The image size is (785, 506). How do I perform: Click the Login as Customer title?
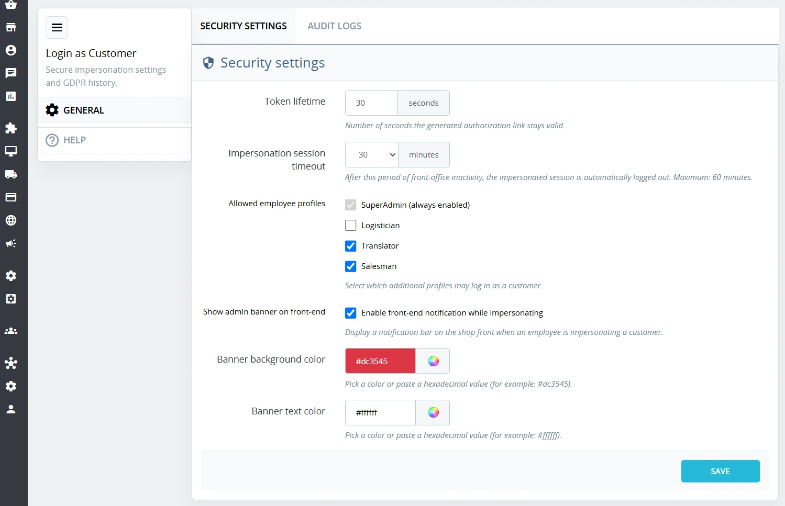[x=91, y=53]
